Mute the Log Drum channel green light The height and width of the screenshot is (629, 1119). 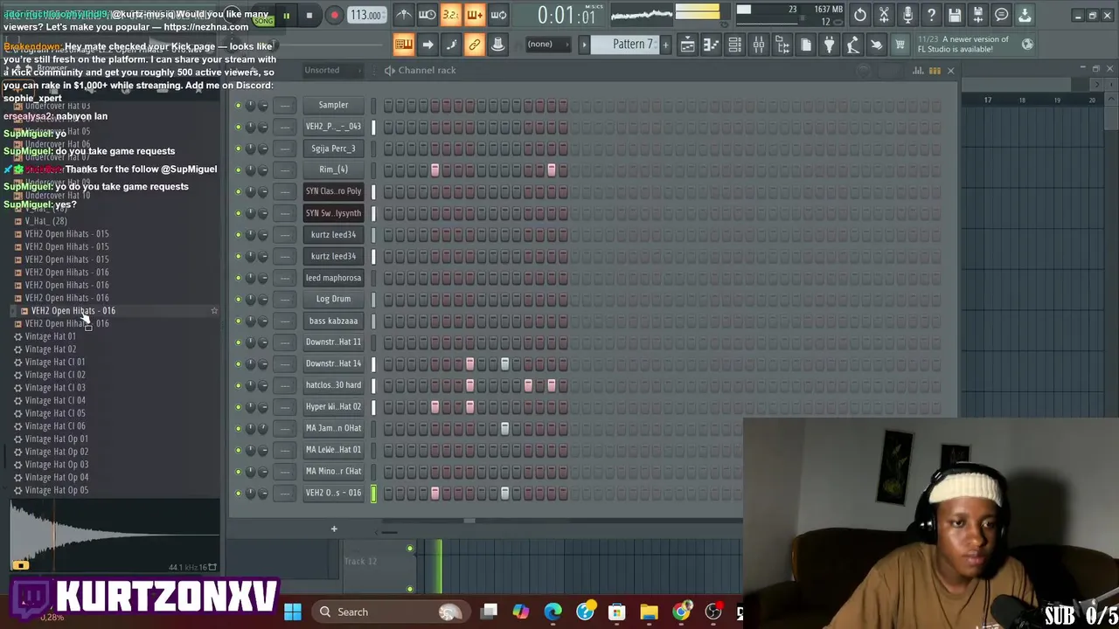point(238,299)
